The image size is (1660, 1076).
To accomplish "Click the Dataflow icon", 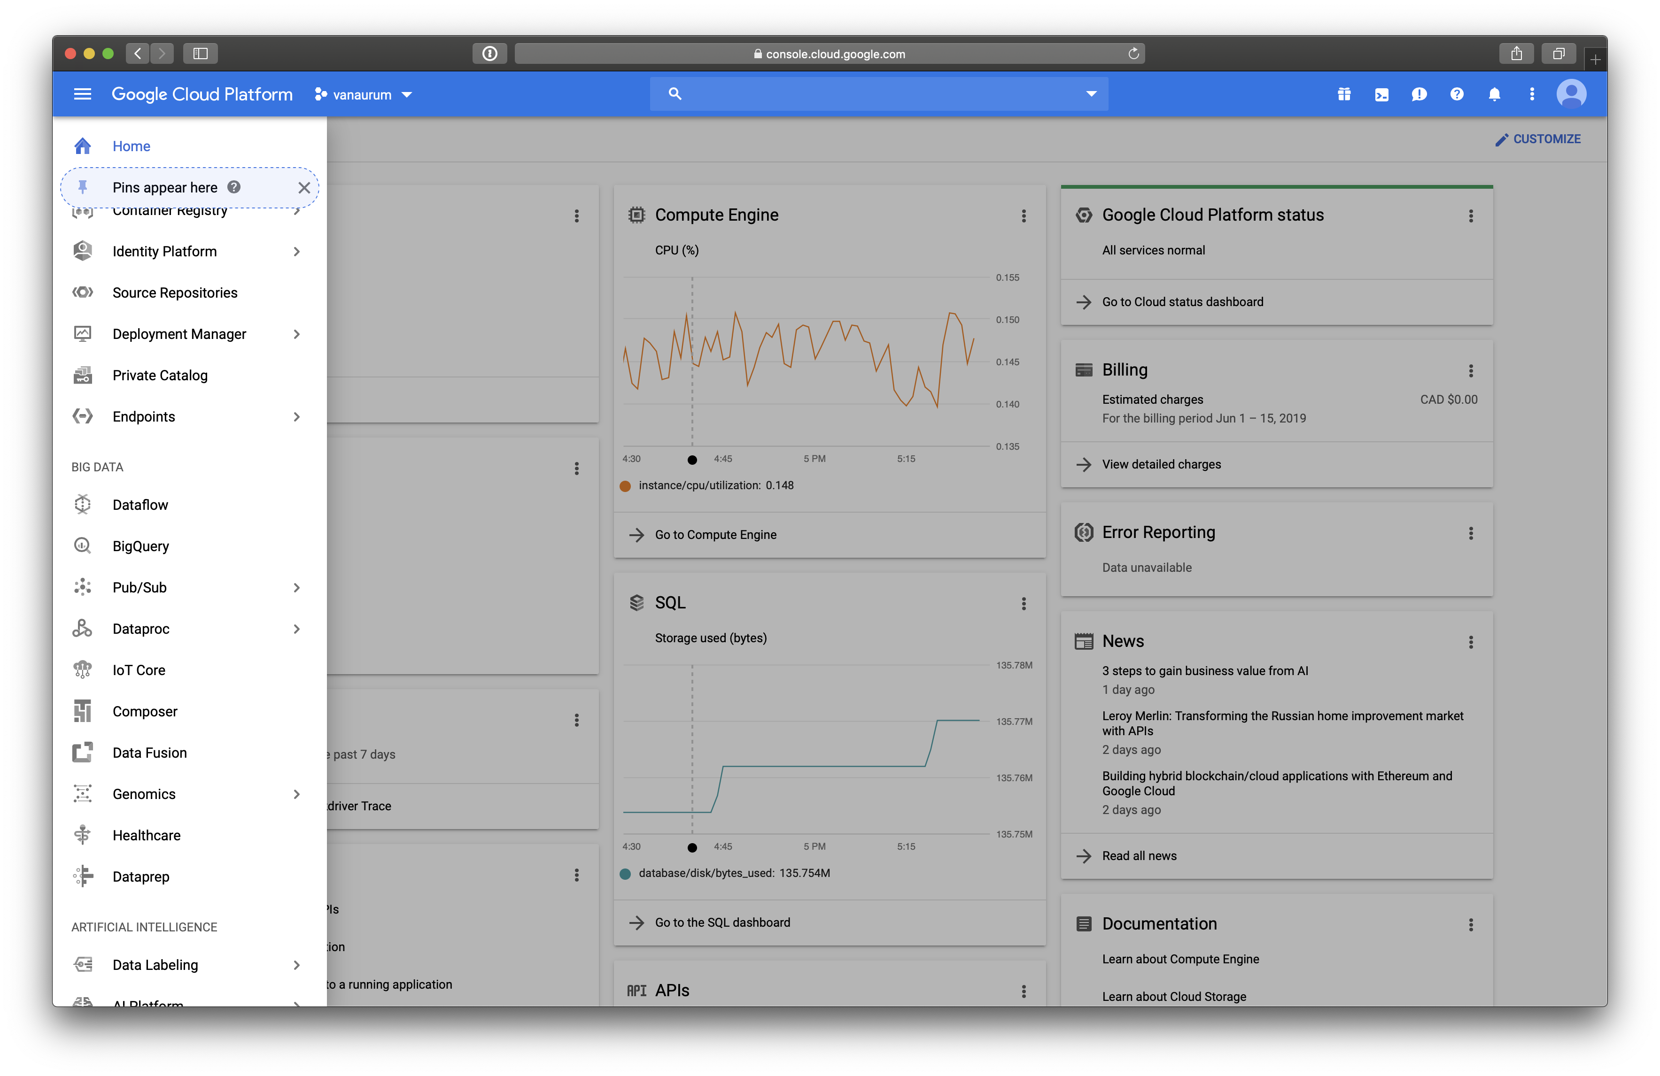I will (82, 505).
